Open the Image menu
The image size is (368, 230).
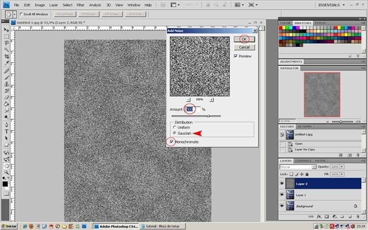pos(40,5)
